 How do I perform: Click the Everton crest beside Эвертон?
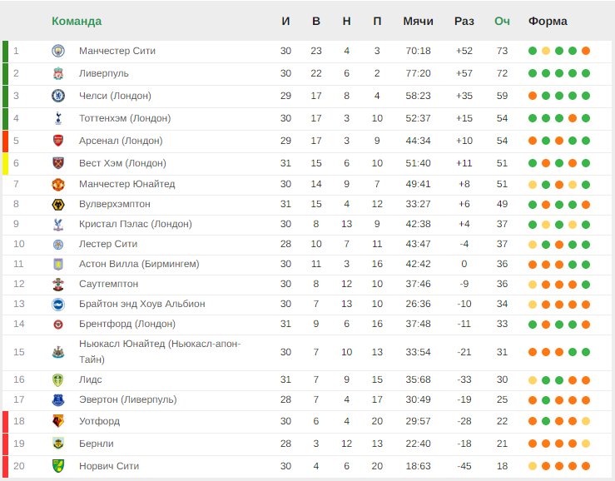(58, 399)
